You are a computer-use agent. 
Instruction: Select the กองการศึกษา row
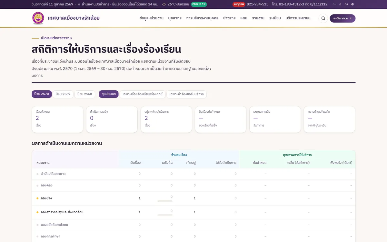(193, 237)
